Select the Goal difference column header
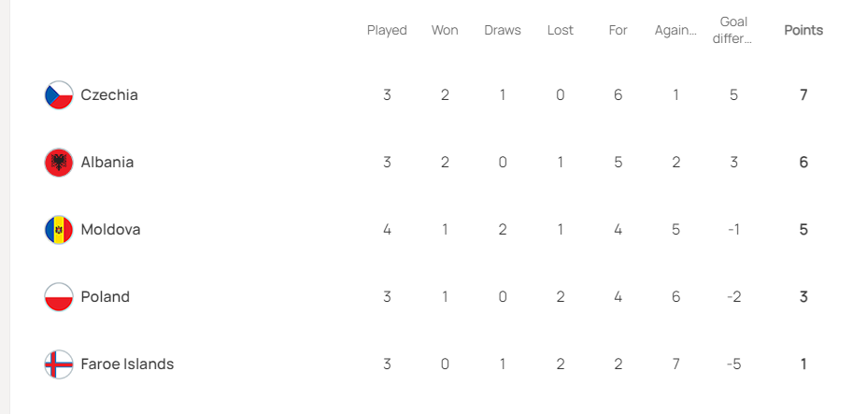Viewport: 867px width, 414px height. point(733,31)
